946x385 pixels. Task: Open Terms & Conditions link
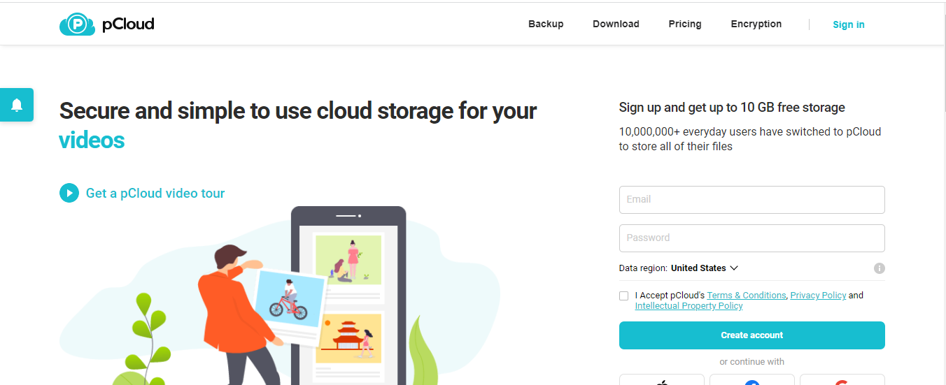pyautogui.click(x=747, y=296)
